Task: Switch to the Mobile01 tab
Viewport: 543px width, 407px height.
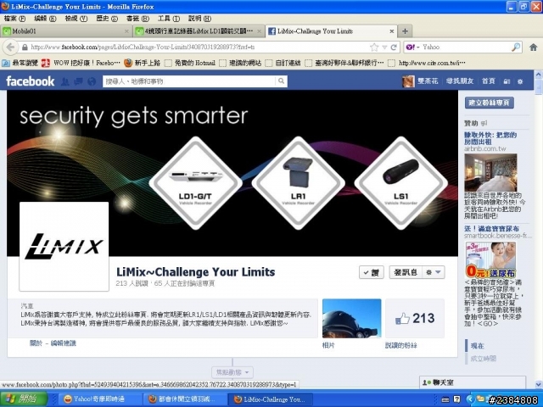Action: 66,31
